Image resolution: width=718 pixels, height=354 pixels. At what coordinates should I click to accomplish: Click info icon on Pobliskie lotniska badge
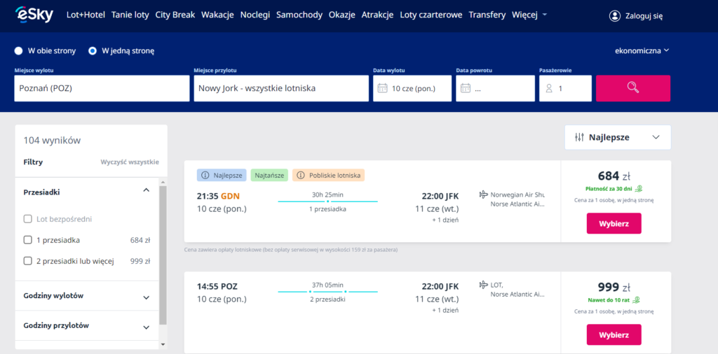(299, 175)
